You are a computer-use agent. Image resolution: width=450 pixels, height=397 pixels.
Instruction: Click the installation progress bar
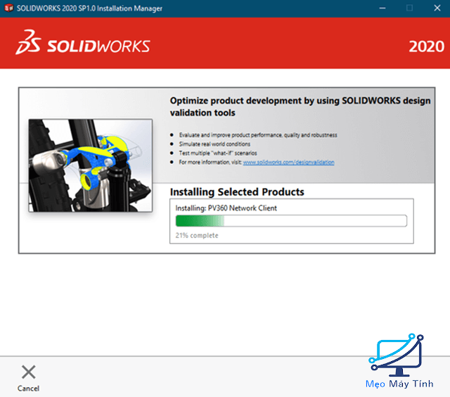291,221
